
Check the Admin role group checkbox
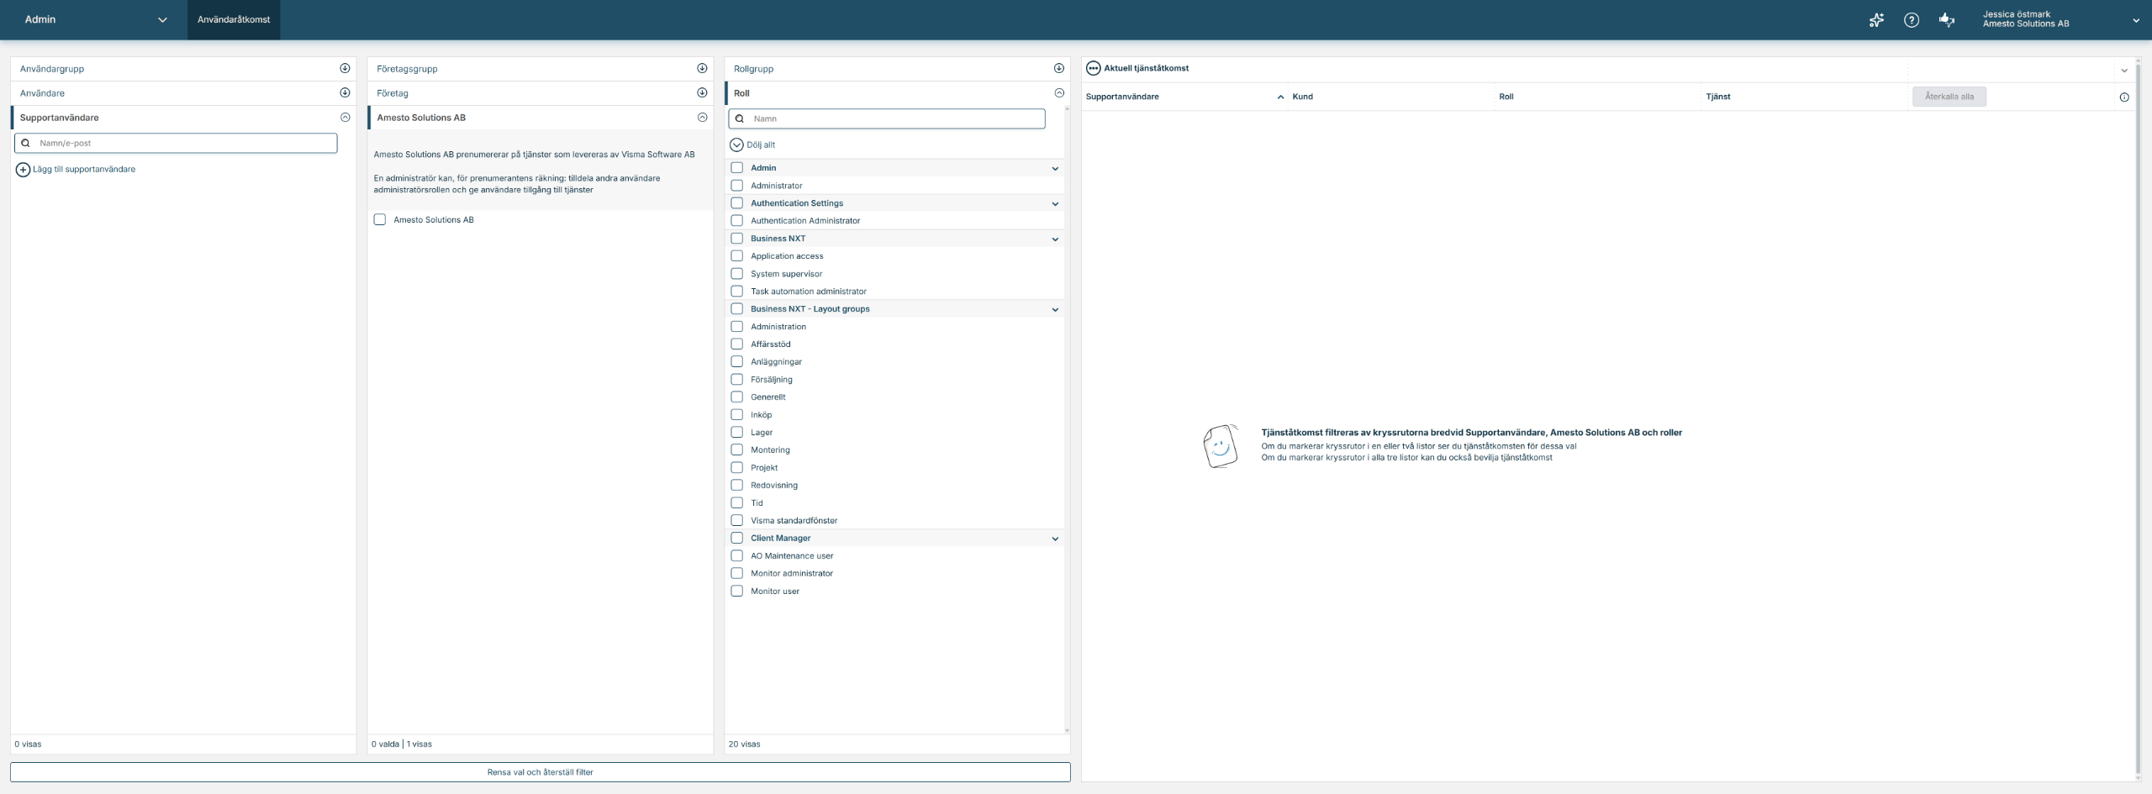737,168
